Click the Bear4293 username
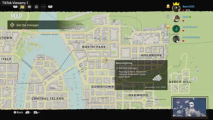Viewport: 213px width, 120px height. (188, 7)
